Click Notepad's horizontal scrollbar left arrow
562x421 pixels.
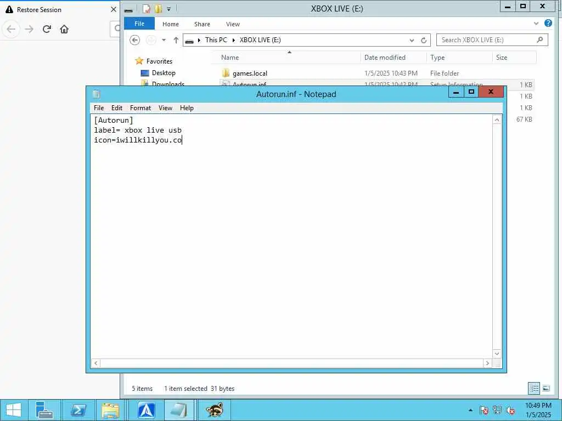point(95,363)
